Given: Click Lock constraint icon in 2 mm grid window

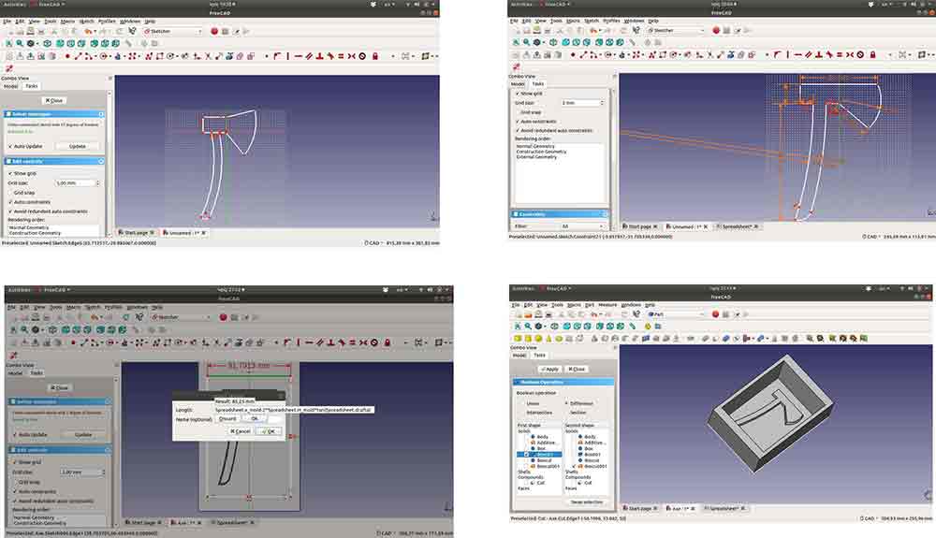Looking at the screenshot, I should [872, 54].
